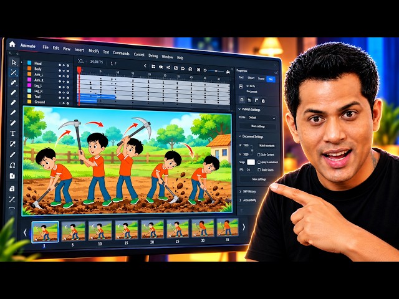
Task: Click Match contents button
Action: [267, 146]
